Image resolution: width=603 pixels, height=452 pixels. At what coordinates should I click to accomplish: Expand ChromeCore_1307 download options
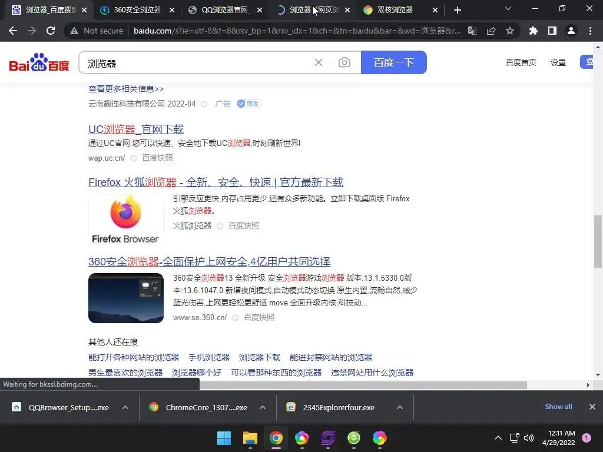[x=263, y=407]
